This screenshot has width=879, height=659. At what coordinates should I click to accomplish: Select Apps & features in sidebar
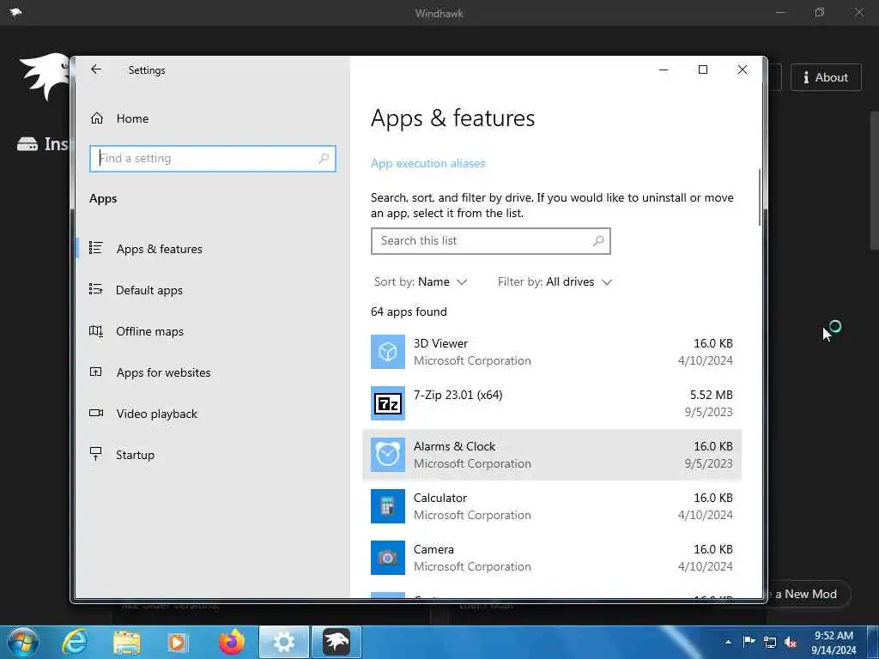coord(159,249)
